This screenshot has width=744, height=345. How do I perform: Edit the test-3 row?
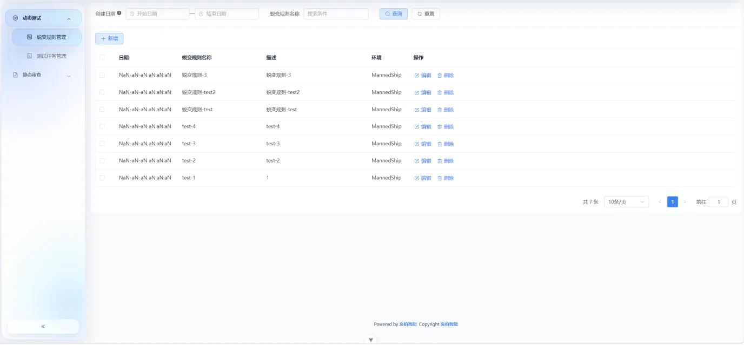point(423,144)
